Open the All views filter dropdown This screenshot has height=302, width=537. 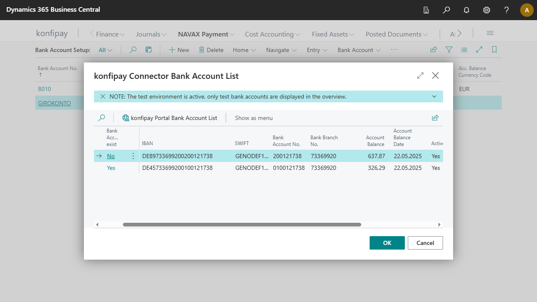106,50
